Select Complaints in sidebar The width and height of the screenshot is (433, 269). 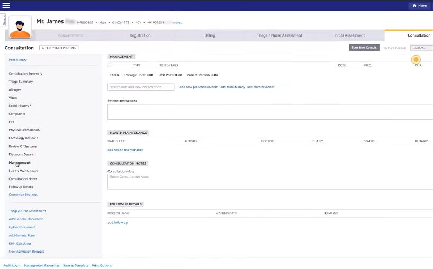pyautogui.click(x=17, y=114)
